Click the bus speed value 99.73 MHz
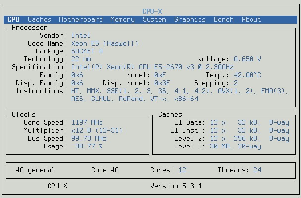The image size is (301, 198). 89,138
